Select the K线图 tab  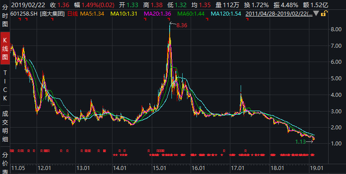tap(5, 48)
